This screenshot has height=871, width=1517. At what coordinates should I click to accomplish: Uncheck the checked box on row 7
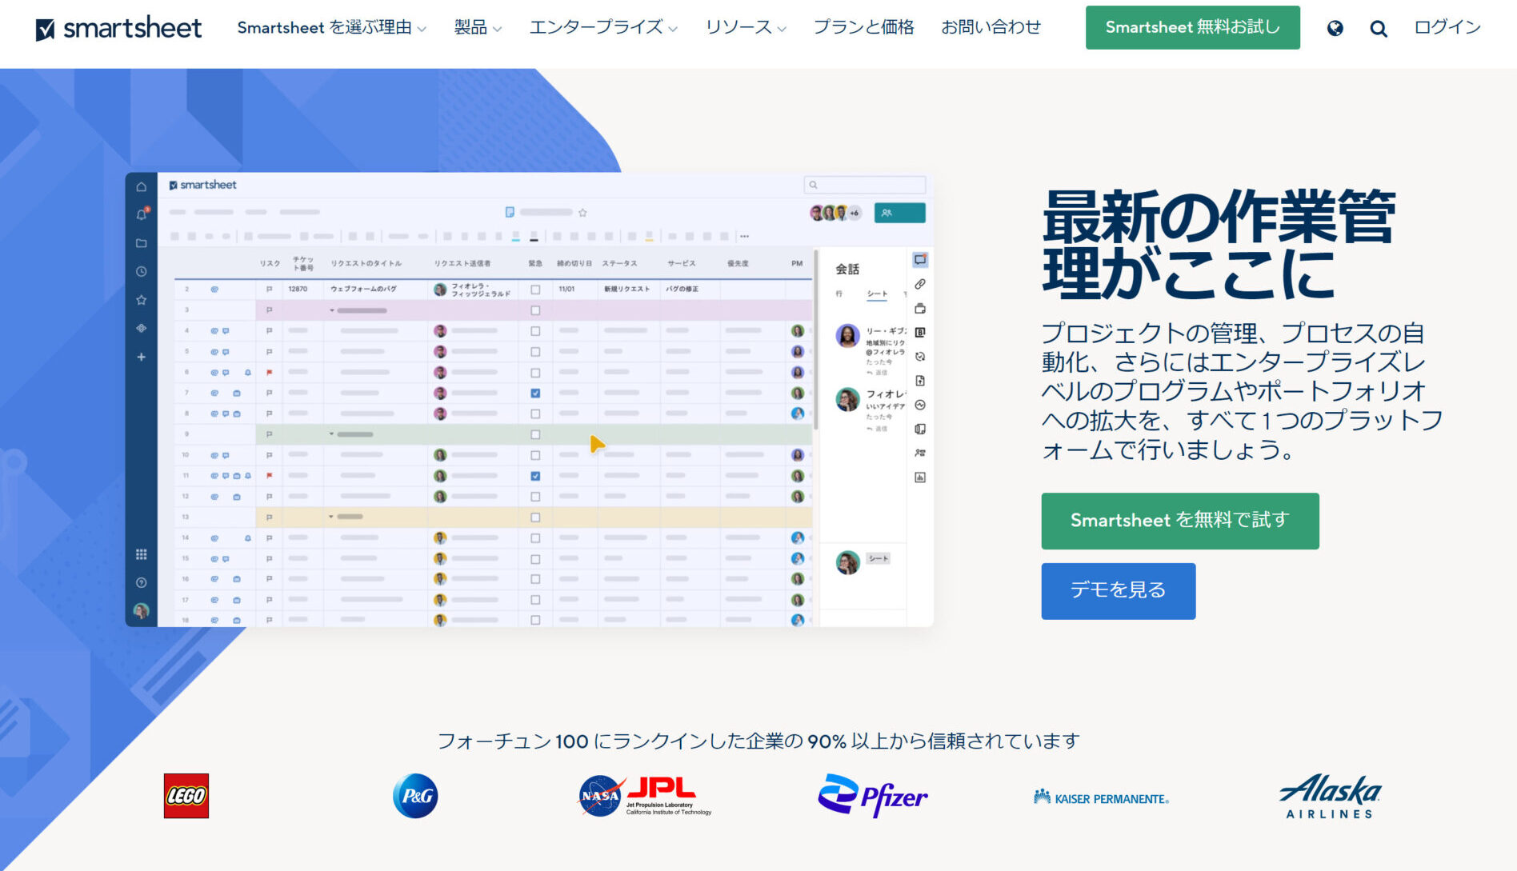[x=535, y=393]
